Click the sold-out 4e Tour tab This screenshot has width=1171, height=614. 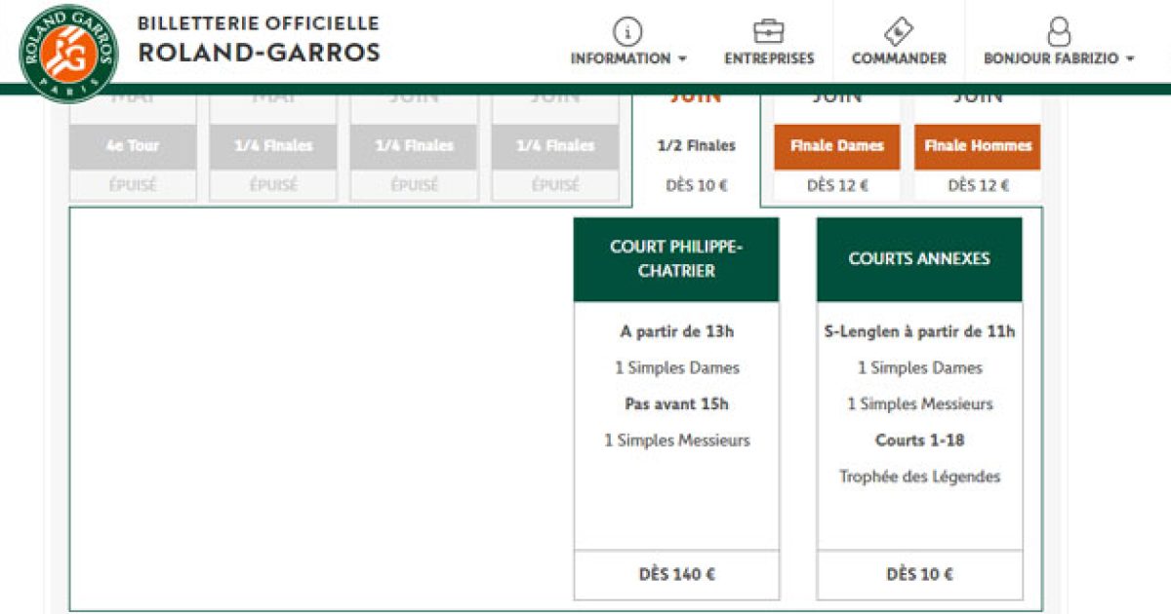tap(133, 146)
